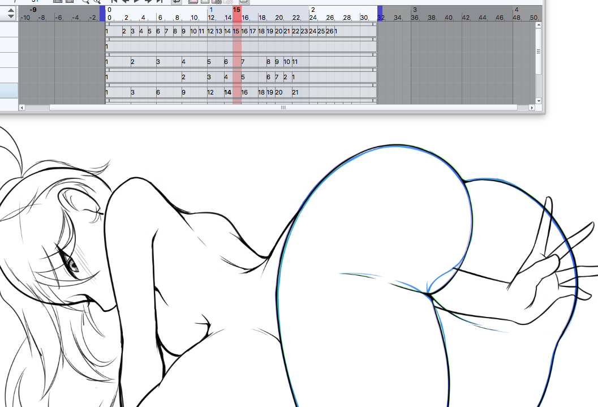Screen dimensions: 598x407
Task: Select cel 8 in the third track
Action: [x=269, y=62]
